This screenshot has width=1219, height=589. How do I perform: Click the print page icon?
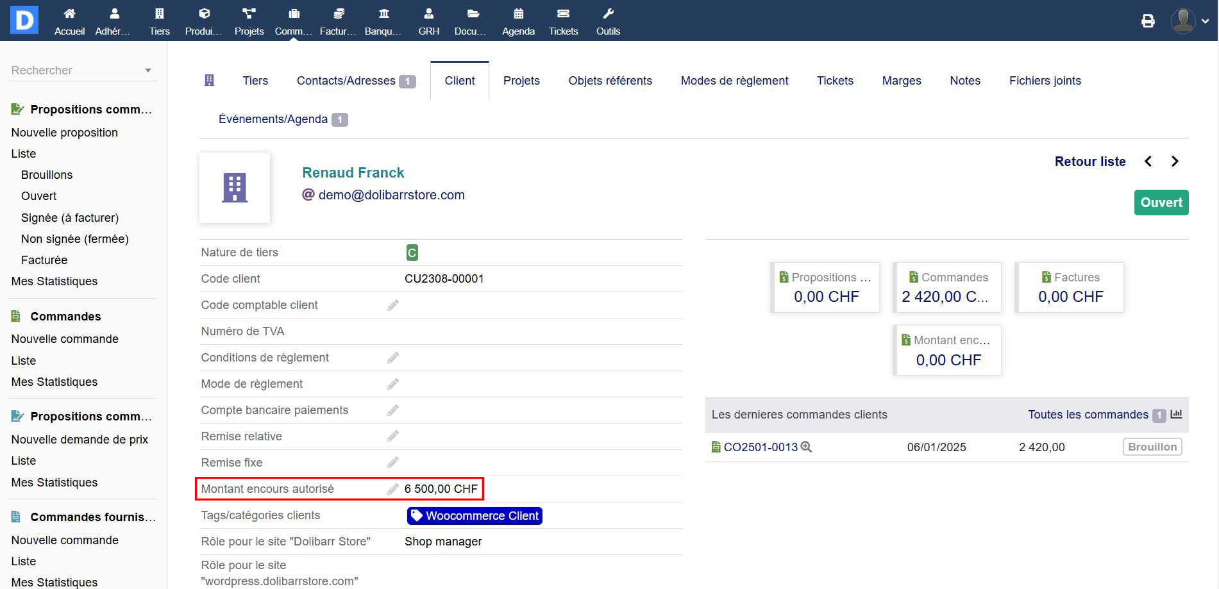click(1148, 21)
